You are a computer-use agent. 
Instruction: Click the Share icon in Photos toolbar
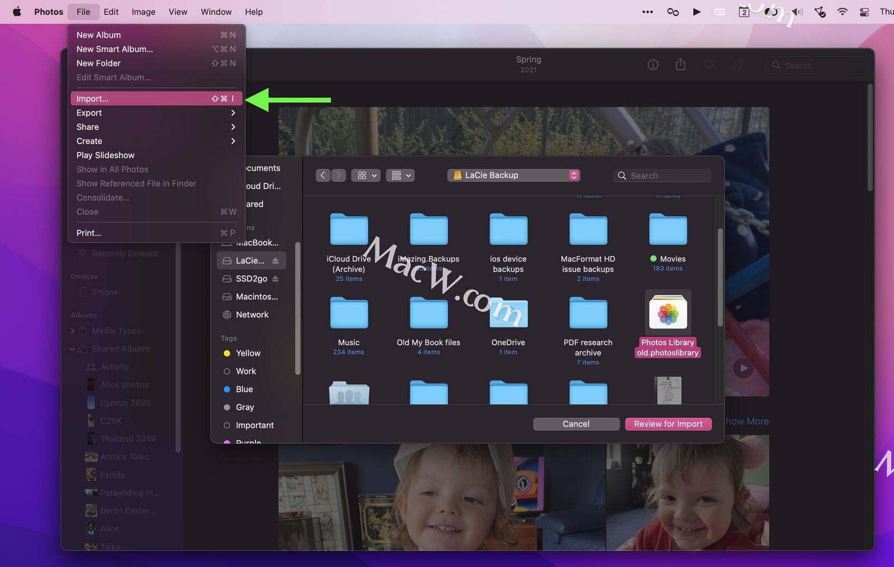(x=681, y=64)
